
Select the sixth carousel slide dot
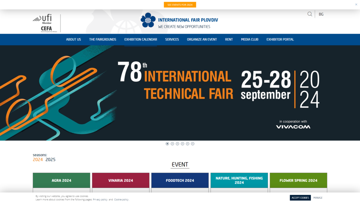[192, 144]
